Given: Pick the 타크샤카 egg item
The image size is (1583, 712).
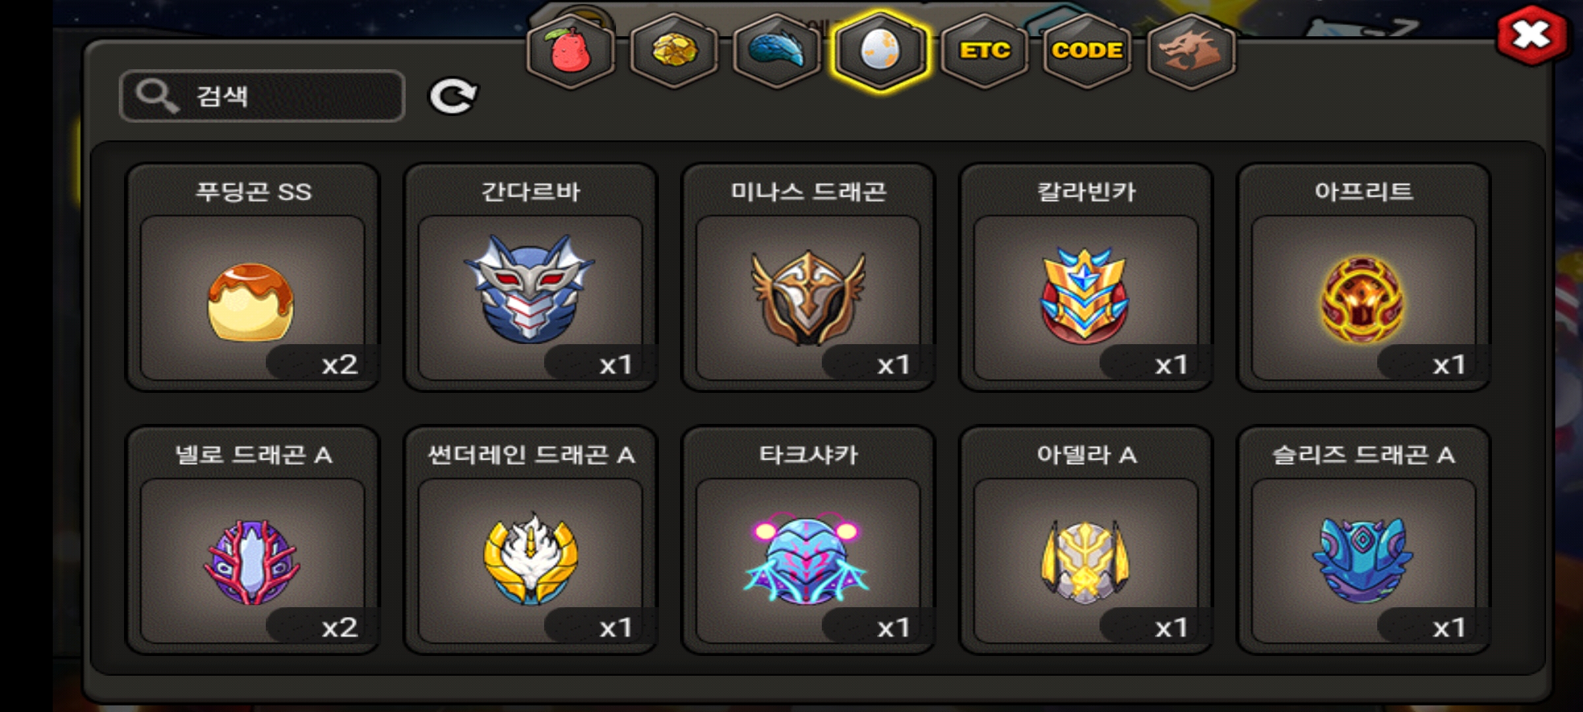Looking at the screenshot, I should click(808, 541).
